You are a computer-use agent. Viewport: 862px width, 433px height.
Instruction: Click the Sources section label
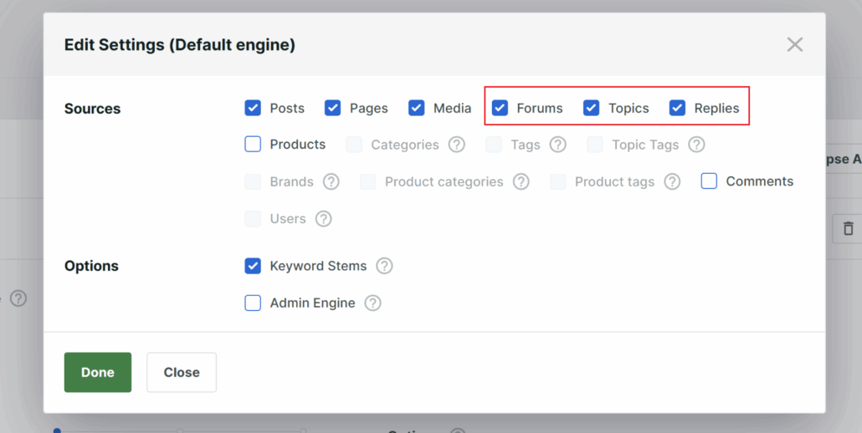[x=92, y=109]
